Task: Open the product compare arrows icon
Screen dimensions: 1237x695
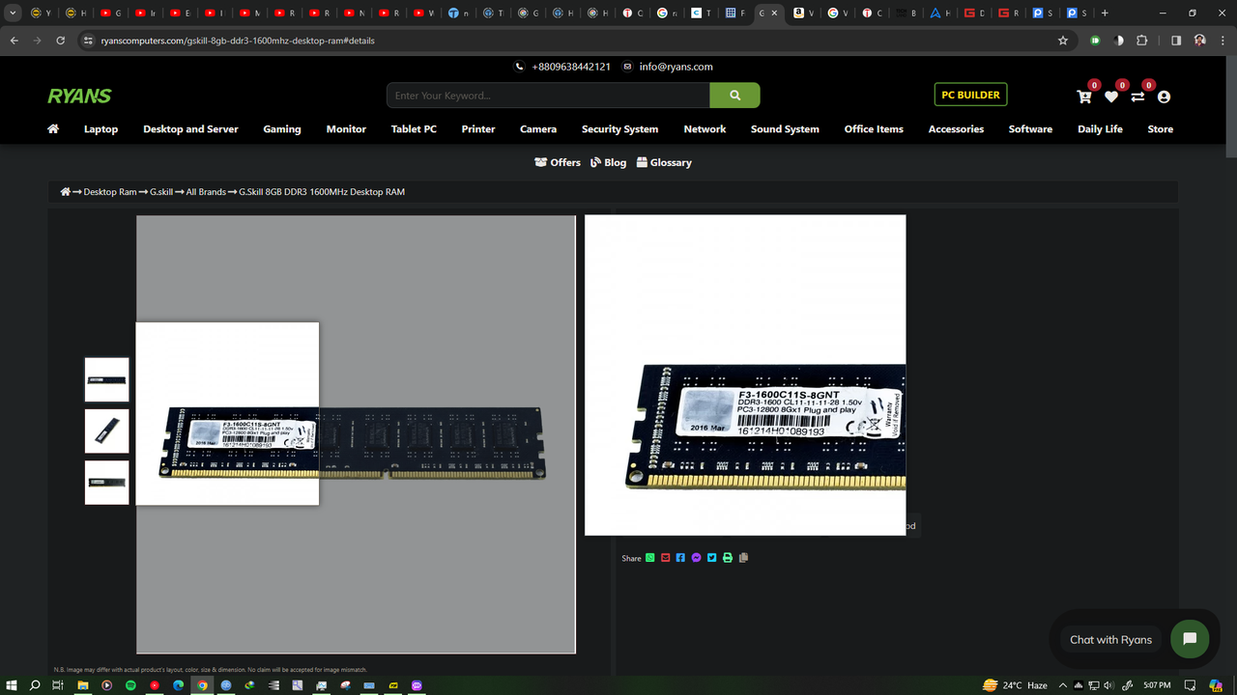Action: pos(1137,97)
